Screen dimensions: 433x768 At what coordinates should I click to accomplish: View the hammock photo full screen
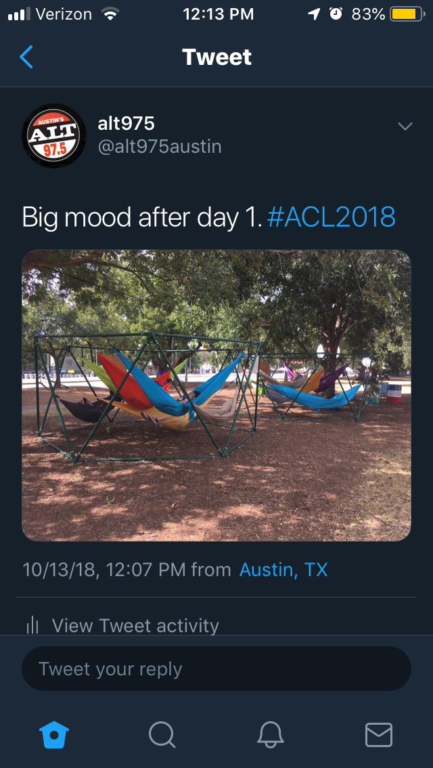pos(216,395)
